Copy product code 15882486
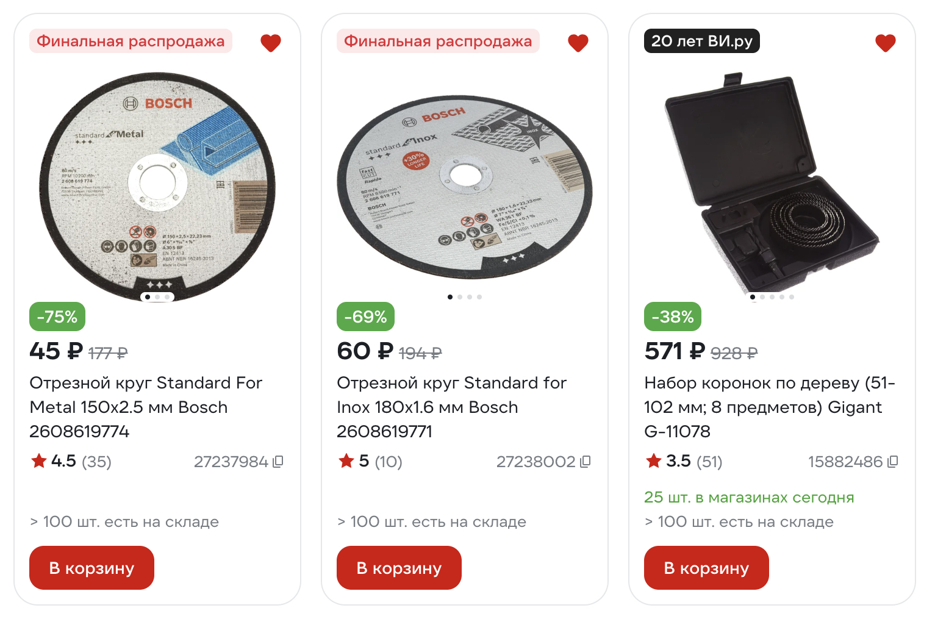 [893, 462]
